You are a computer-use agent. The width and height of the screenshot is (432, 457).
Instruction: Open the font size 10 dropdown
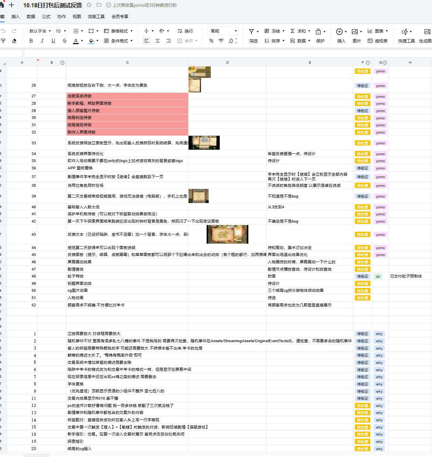click(61, 31)
